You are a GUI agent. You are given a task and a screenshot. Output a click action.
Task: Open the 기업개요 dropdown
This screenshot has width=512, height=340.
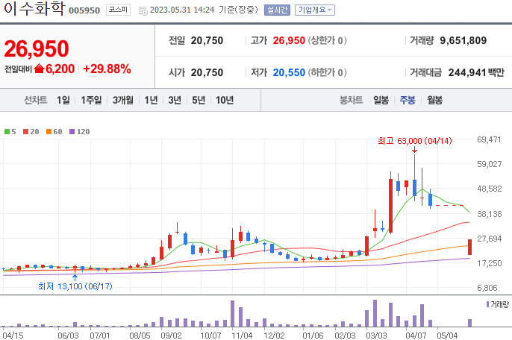coord(315,10)
